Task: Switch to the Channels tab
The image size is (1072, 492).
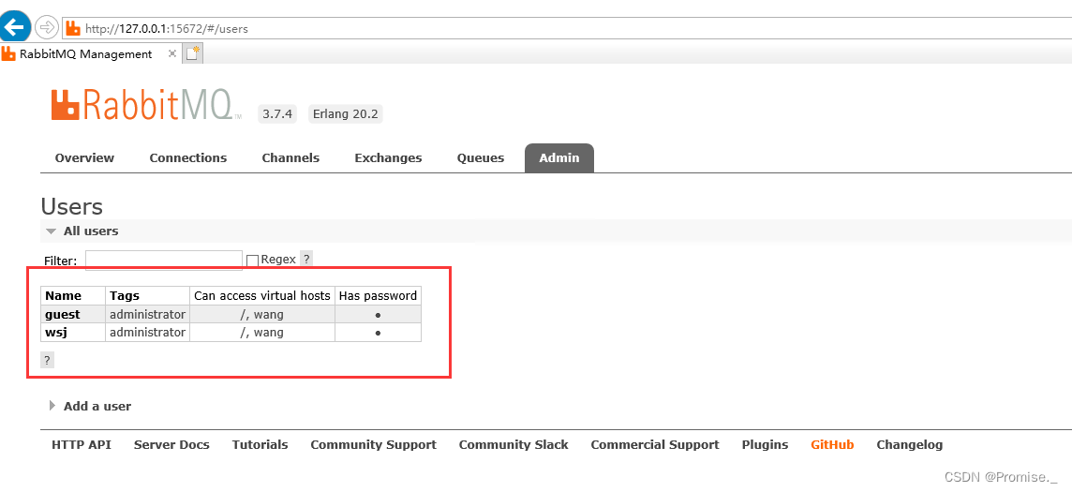Action: 290,157
